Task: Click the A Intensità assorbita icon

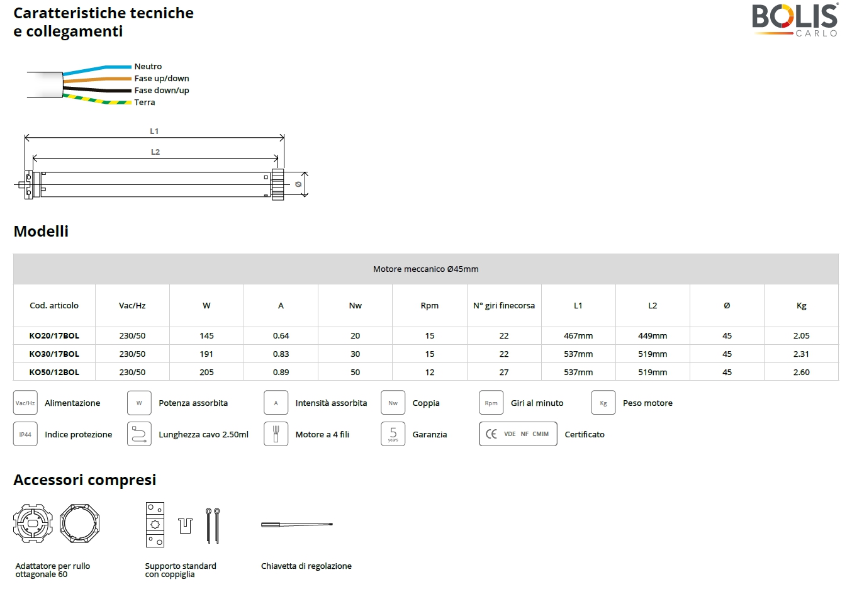Action: coord(276,403)
